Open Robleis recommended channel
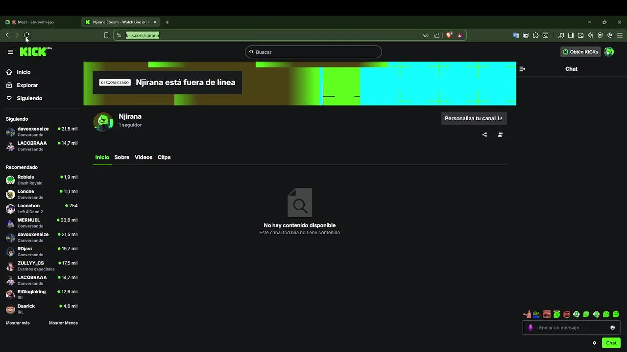627x352 pixels. point(42,180)
